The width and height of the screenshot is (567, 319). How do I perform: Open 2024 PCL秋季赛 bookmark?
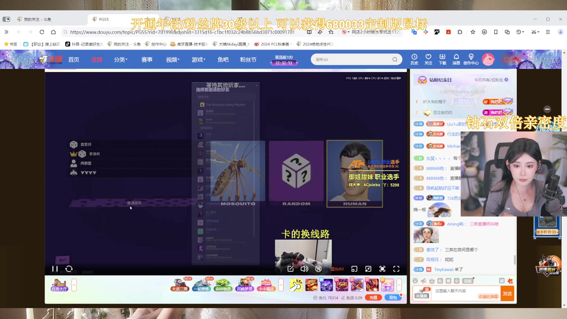tap(273, 44)
